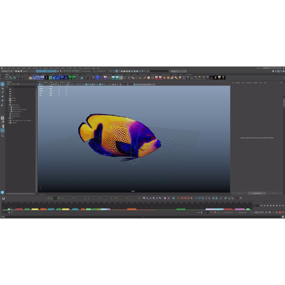Toggle the green power icon on timeline toolbar
This screenshot has width=285, height=285.
point(59,198)
